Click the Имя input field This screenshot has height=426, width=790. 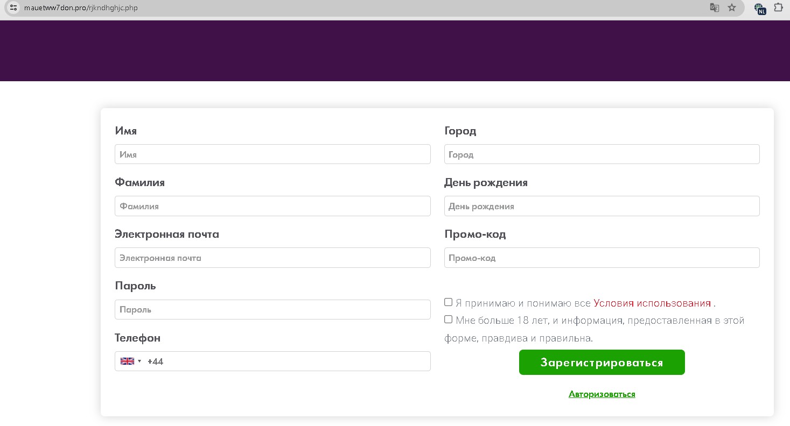pyautogui.click(x=272, y=154)
